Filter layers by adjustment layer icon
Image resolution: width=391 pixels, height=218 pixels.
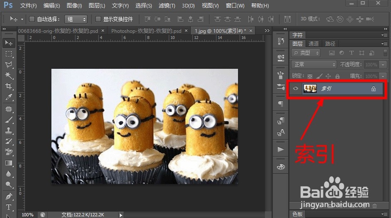click(x=342, y=53)
